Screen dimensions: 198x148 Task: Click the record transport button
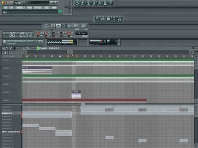point(64,25)
